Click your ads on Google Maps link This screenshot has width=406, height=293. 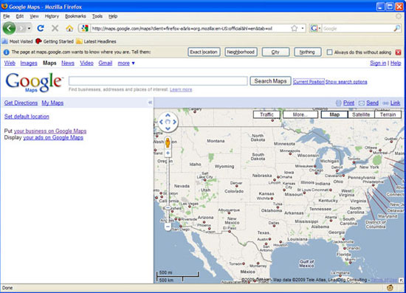[x=53, y=138]
